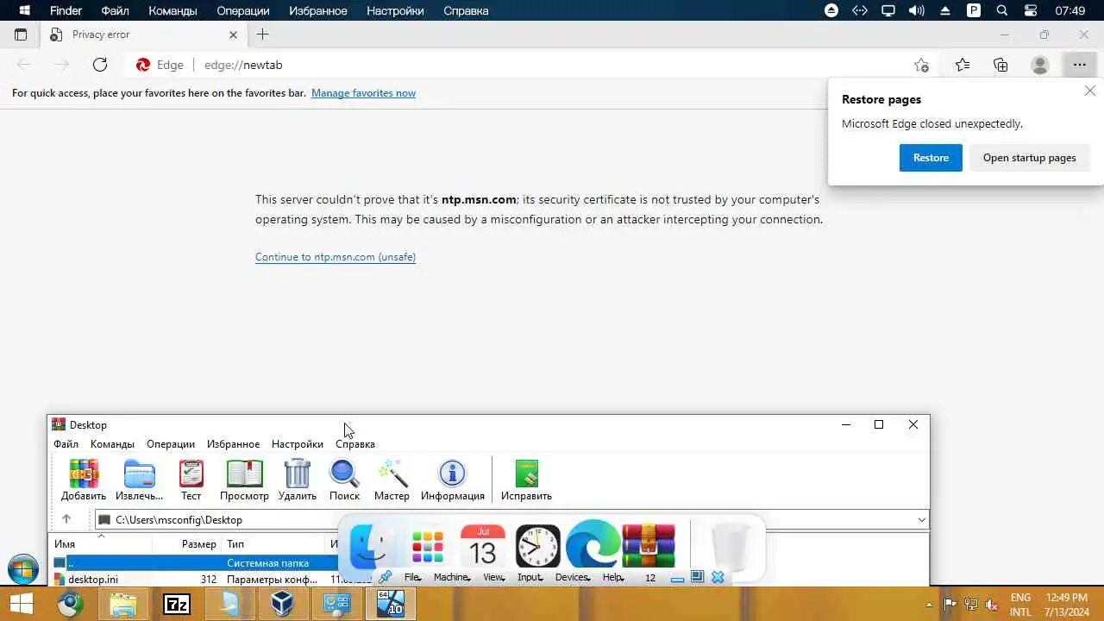Open the Machine menu on VirtualBox mini toolbar
Image resolution: width=1104 pixels, height=621 pixels.
point(451,577)
